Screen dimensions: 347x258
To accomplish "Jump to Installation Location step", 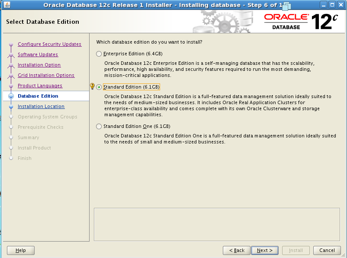I will [x=41, y=106].
